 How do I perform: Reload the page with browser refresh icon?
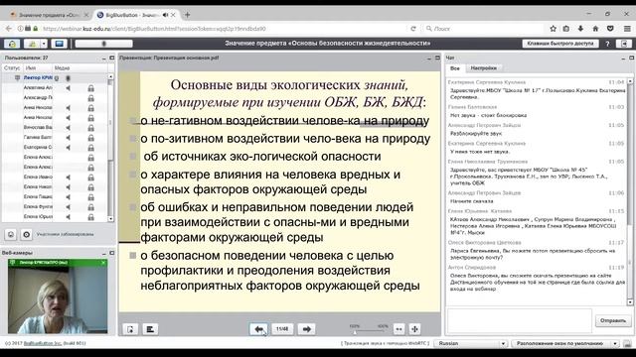tap(413, 29)
